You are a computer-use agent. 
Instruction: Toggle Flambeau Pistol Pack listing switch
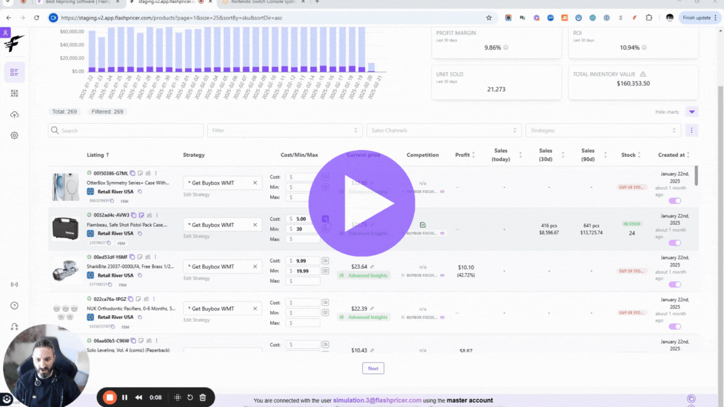click(x=674, y=242)
